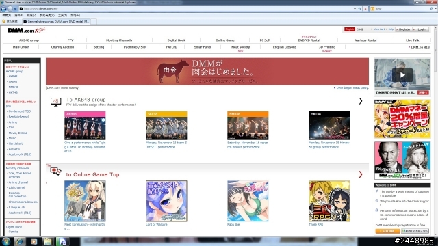Click the On-demand TBS sidebar link
Viewport: 438px width, 246px height.
(x=20, y=111)
